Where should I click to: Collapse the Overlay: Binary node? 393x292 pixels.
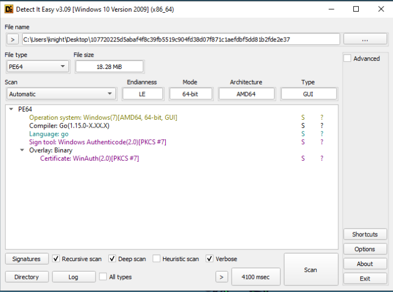tap(22, 150)
